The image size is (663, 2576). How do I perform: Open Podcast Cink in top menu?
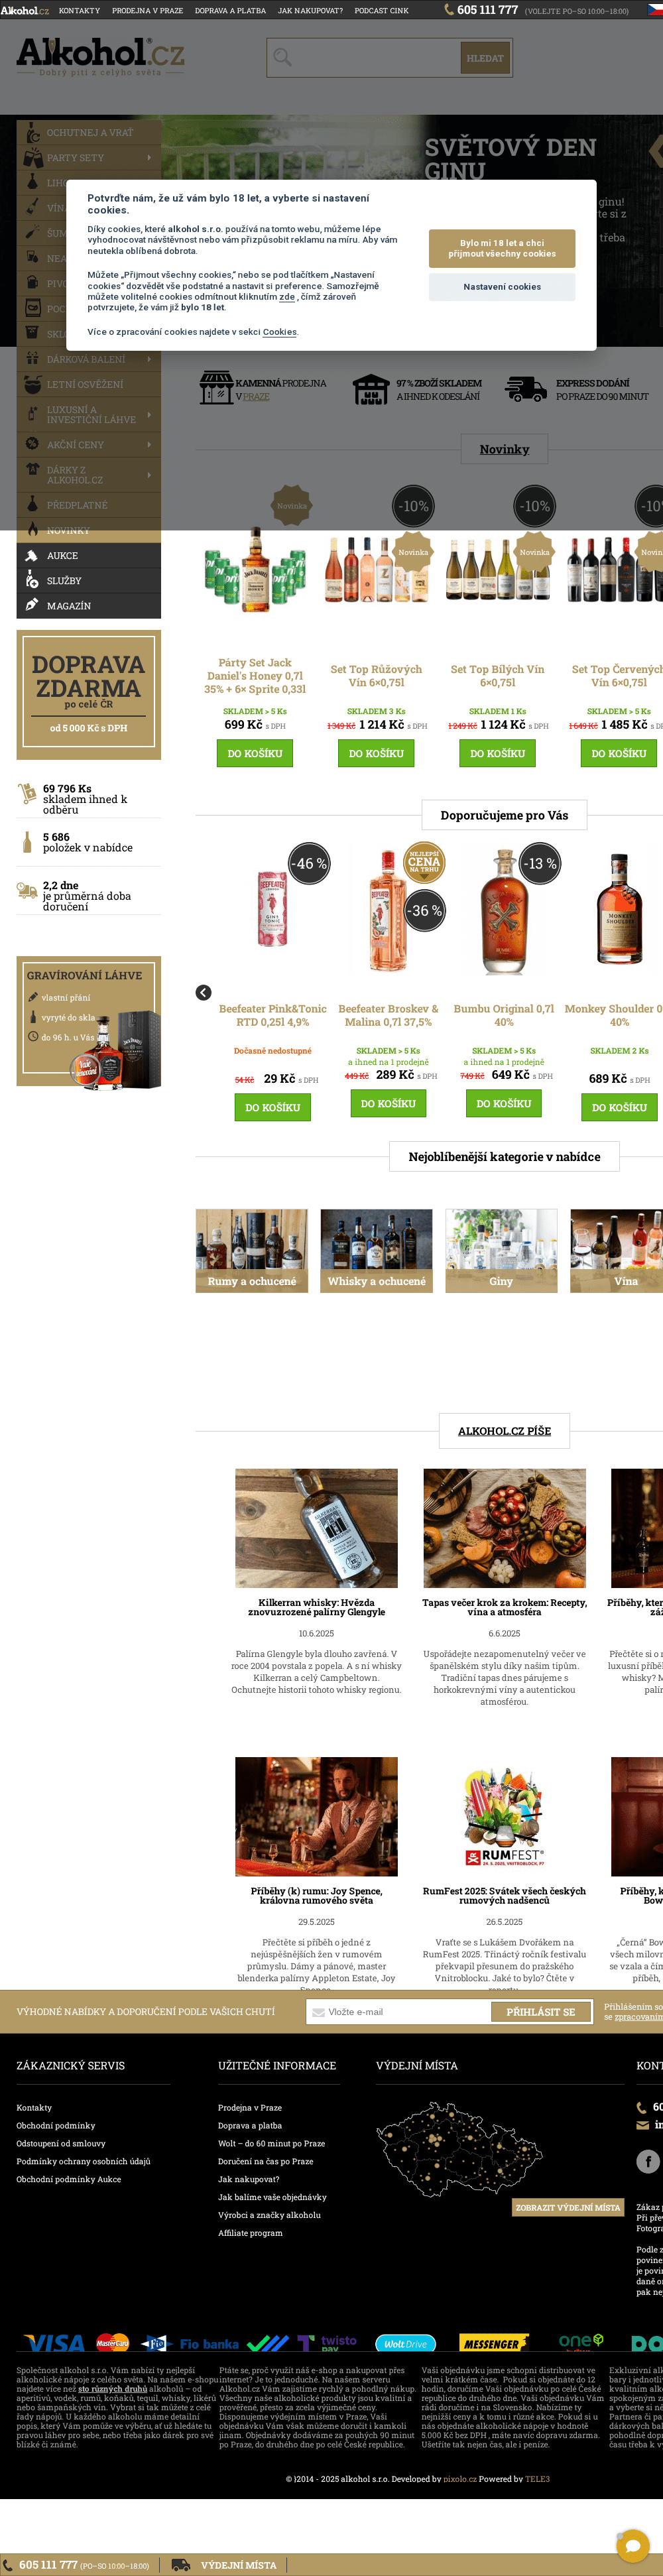click(381, 11)
